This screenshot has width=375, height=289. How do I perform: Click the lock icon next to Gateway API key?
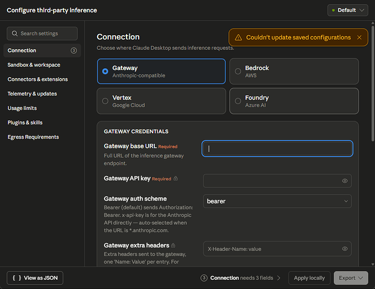pyautogui.click(x=176, y=178)
